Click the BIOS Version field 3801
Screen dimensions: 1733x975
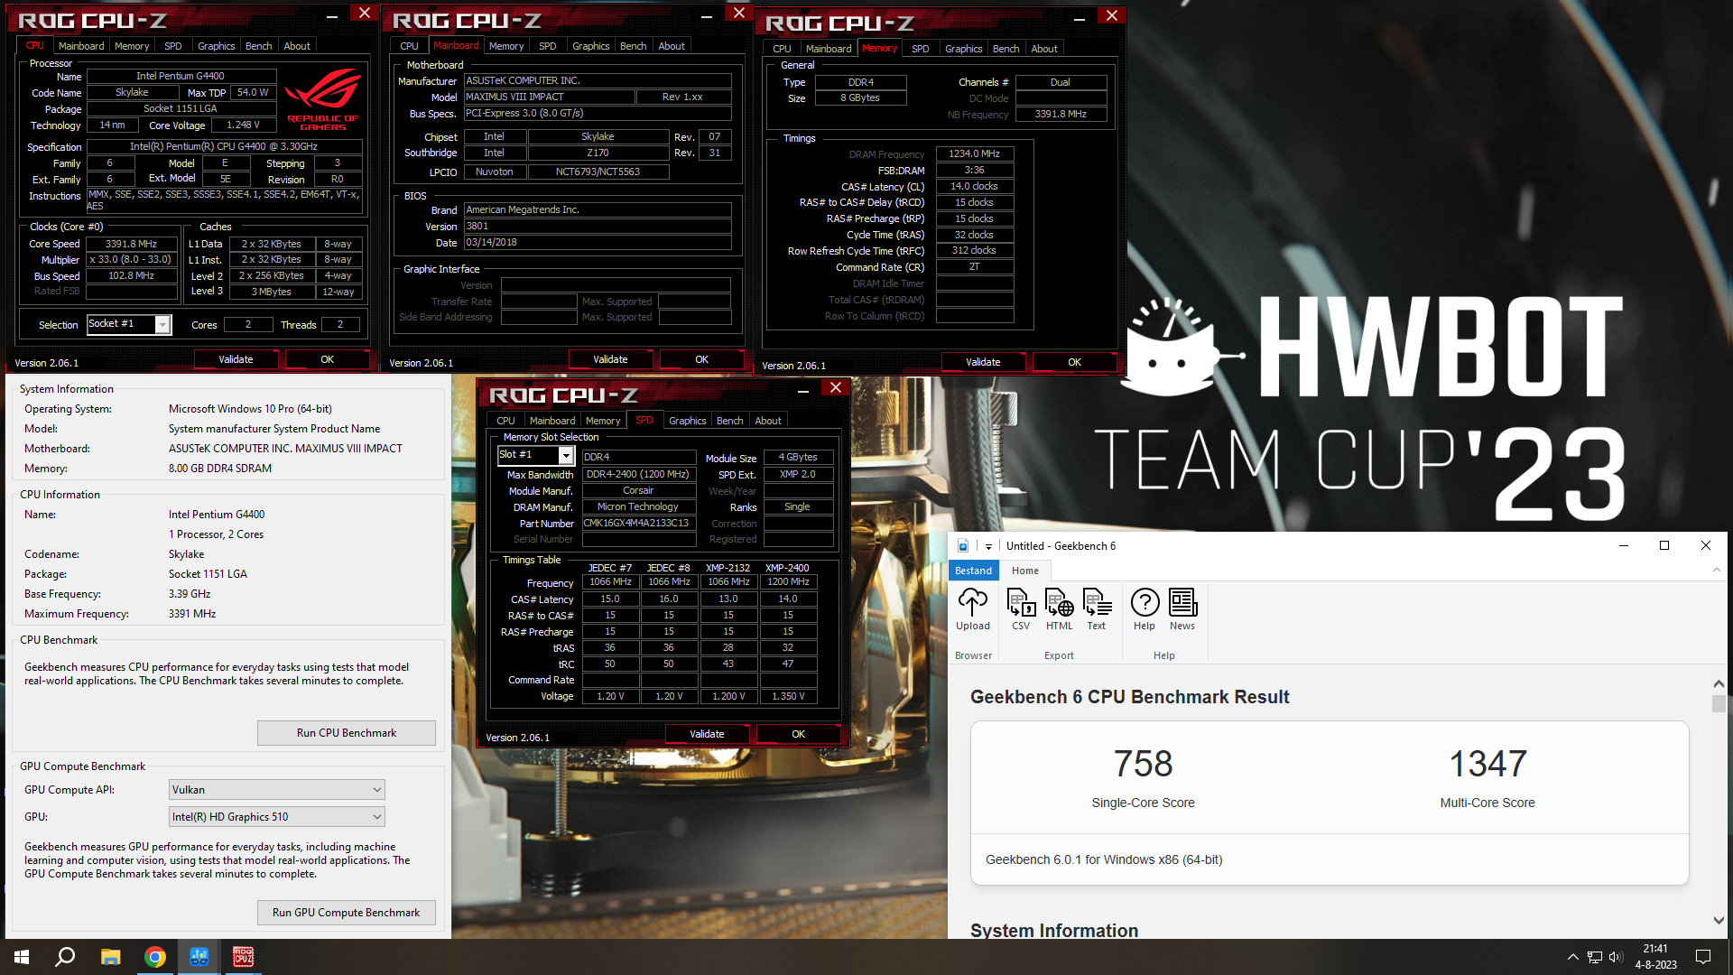point(597,226)
